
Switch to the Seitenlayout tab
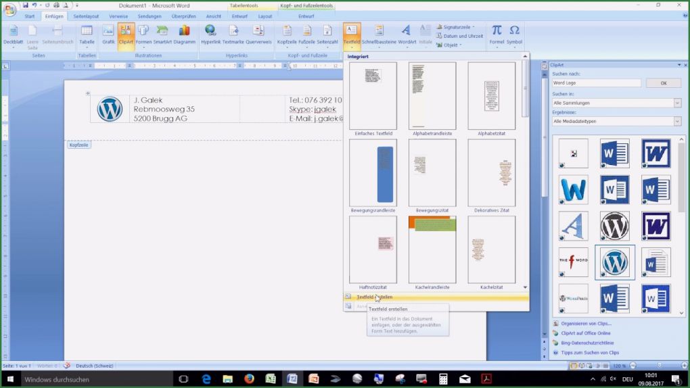pos(85,16)
